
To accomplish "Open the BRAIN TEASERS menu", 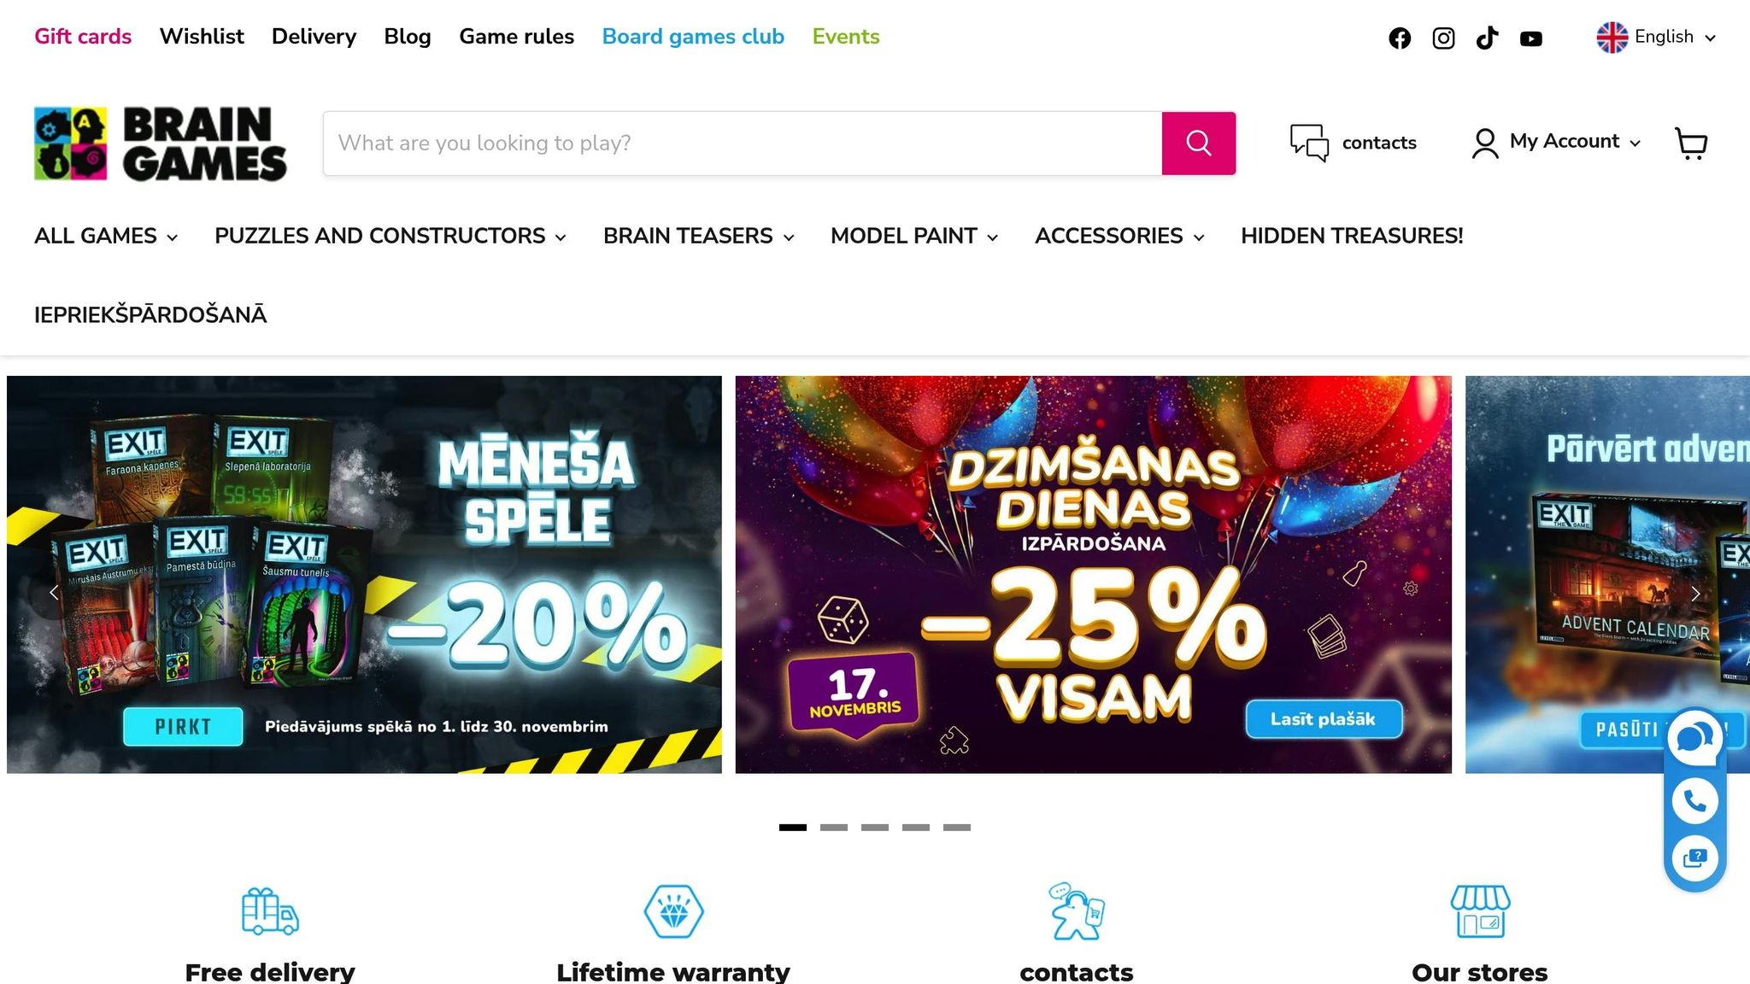I will (699, 237).
